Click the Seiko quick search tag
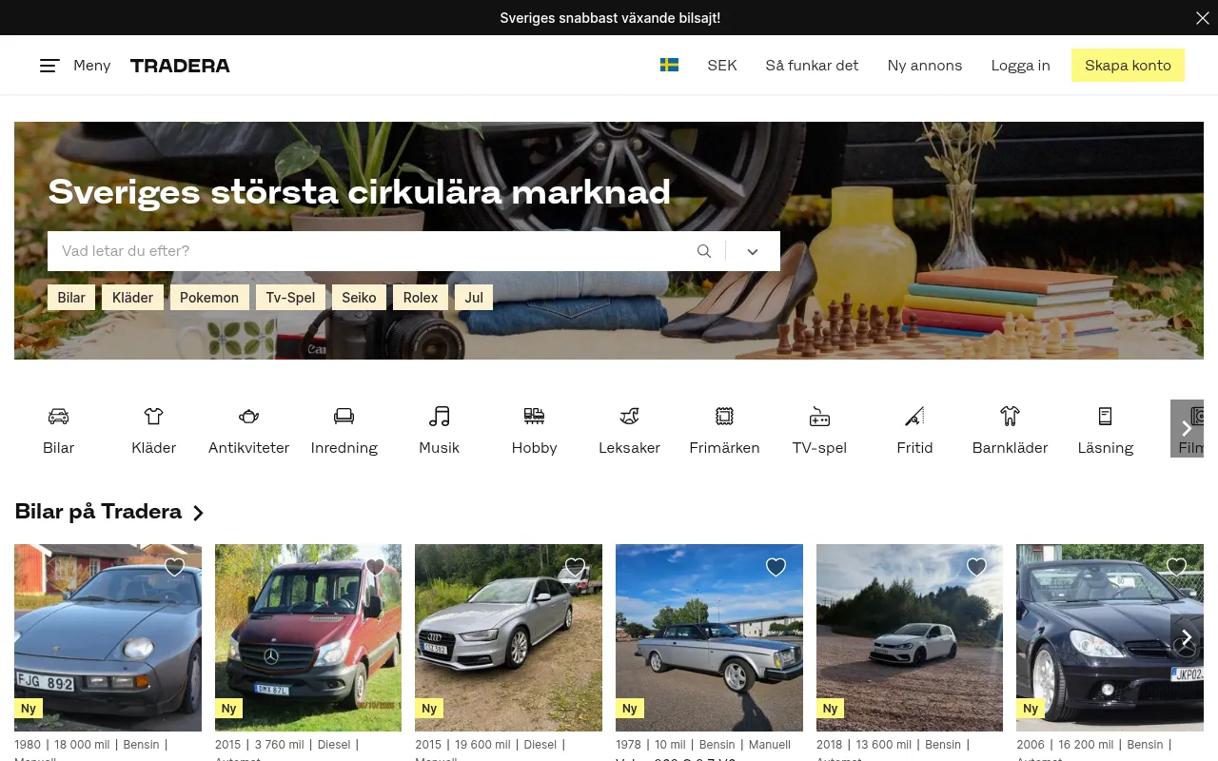The width and height of the screenshot is (1218, 761). point(359,298)
